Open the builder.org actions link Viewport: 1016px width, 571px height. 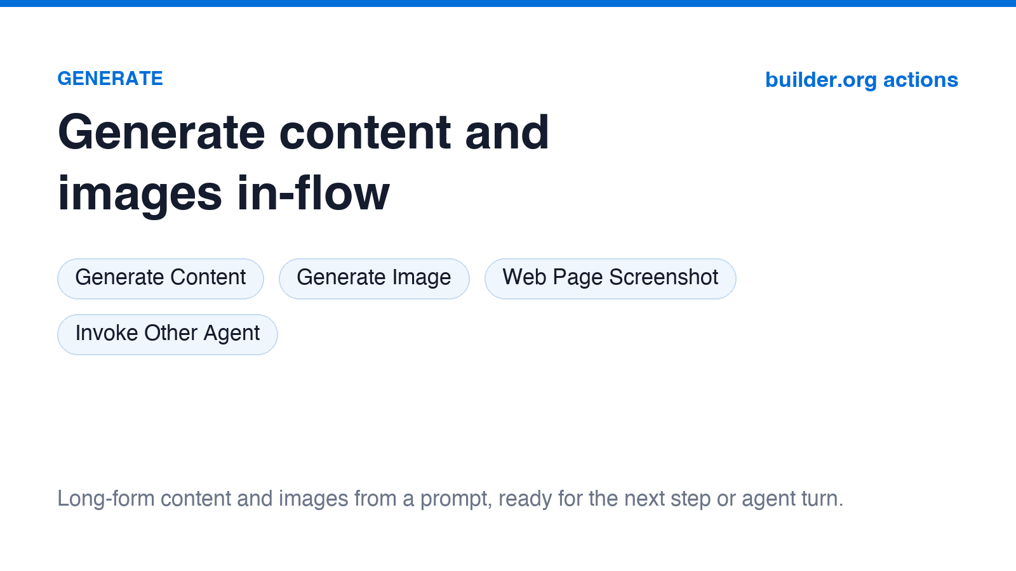click(862, 80)
